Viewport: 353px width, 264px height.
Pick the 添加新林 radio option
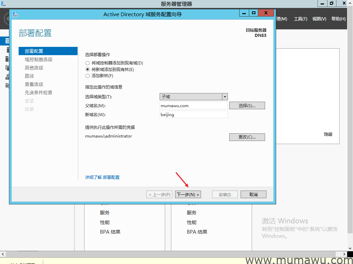[88, 76]
